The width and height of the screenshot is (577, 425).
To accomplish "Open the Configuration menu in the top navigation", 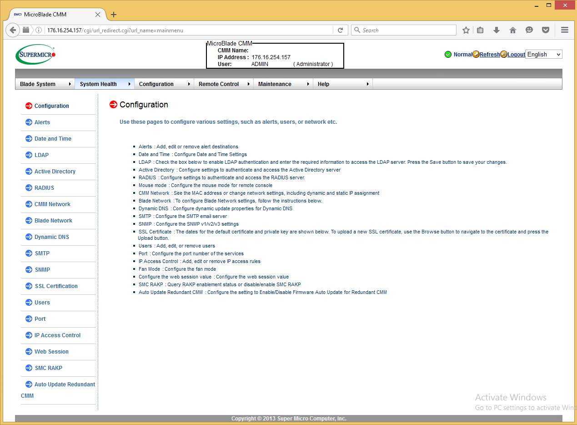I will point(164,84).
